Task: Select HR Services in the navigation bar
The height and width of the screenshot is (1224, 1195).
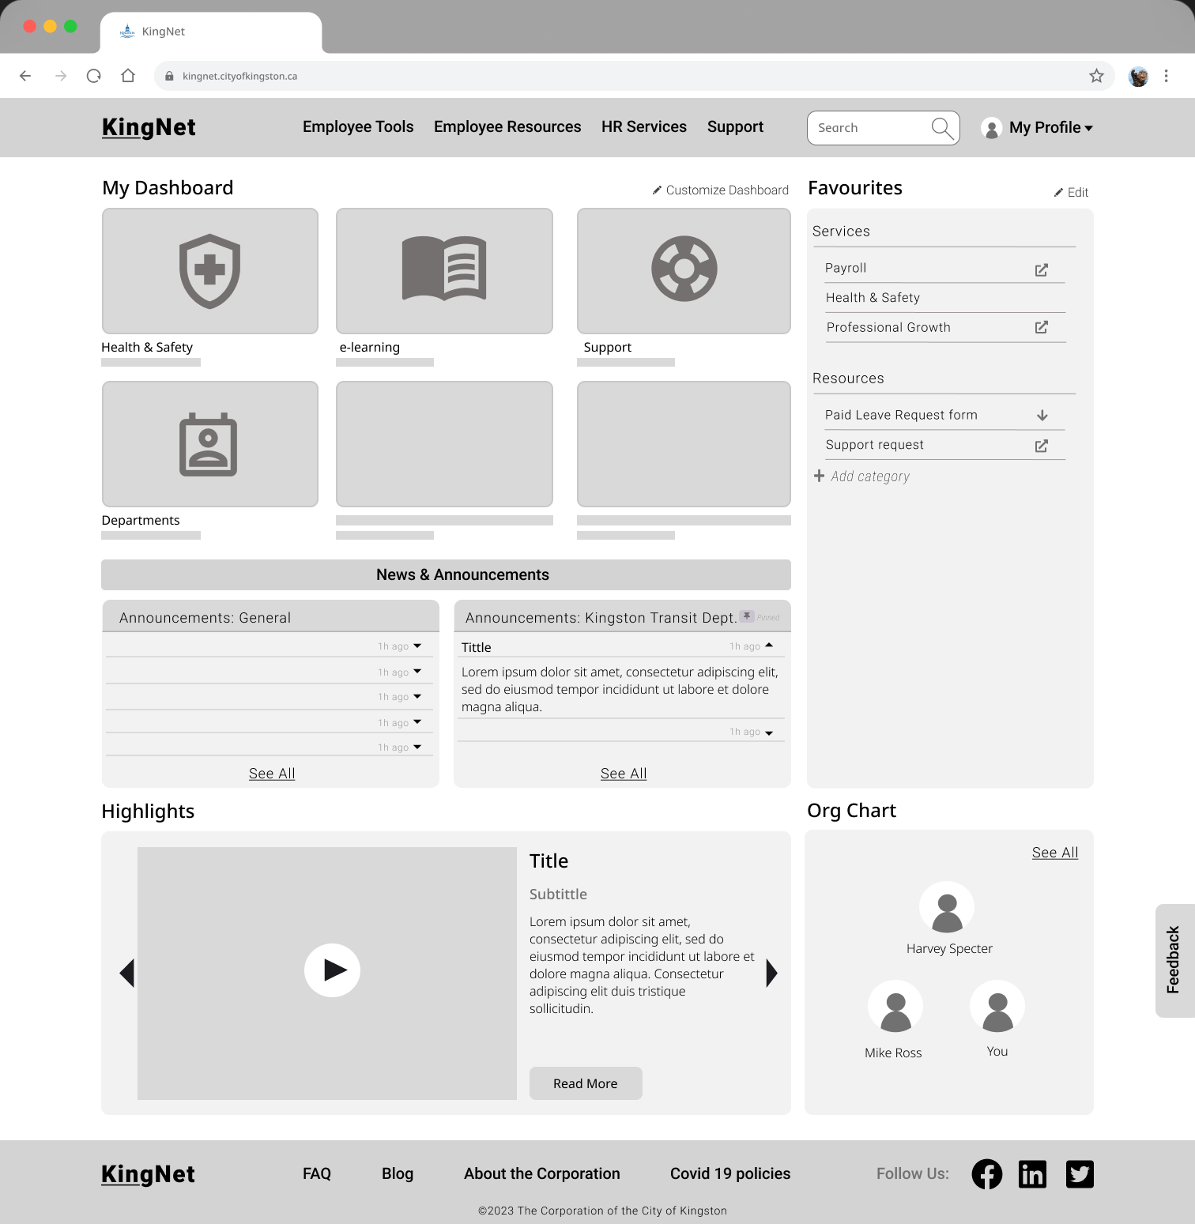Action: (643, 126)
